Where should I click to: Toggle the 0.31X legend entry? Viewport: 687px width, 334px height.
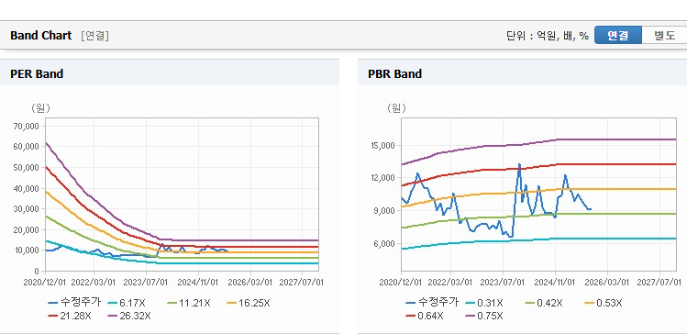tap(484, 303)
